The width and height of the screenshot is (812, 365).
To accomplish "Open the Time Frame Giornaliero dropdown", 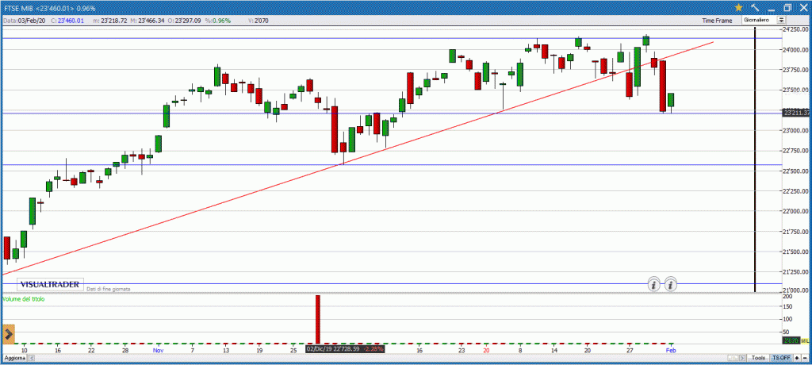I will (764, 20).
